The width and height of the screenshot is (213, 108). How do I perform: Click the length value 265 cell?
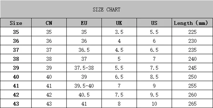(192, 104)
